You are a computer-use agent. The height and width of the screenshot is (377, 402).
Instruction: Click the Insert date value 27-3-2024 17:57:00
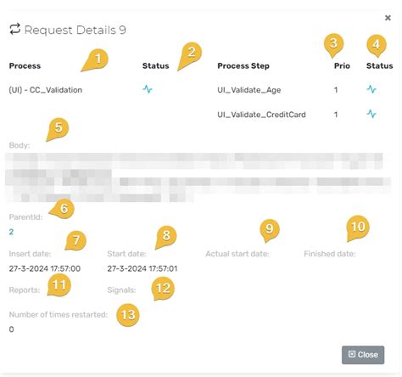click(x=45, y=268)
